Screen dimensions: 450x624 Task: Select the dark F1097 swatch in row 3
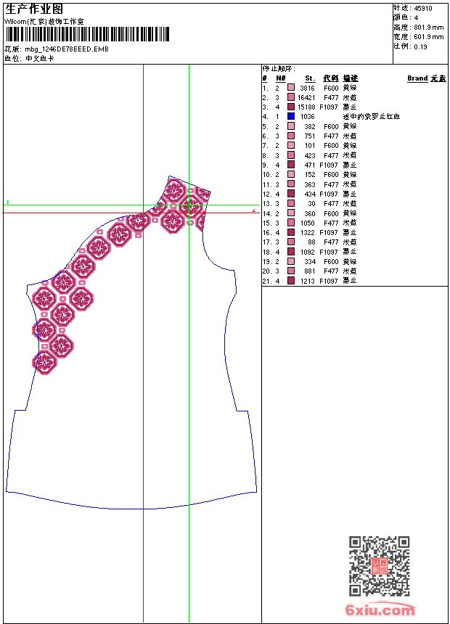pos(291,107)
